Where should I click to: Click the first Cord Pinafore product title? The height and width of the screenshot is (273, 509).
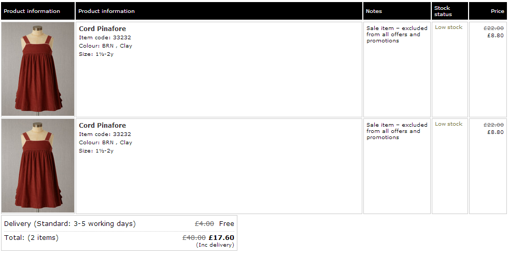coord(102,29)
